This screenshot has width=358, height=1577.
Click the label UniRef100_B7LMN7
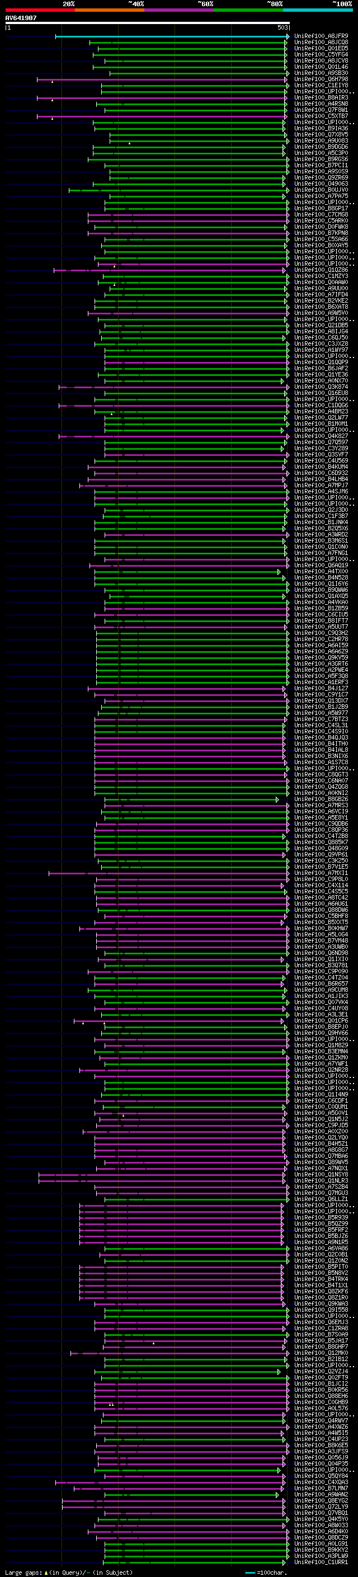(321, 1488)
